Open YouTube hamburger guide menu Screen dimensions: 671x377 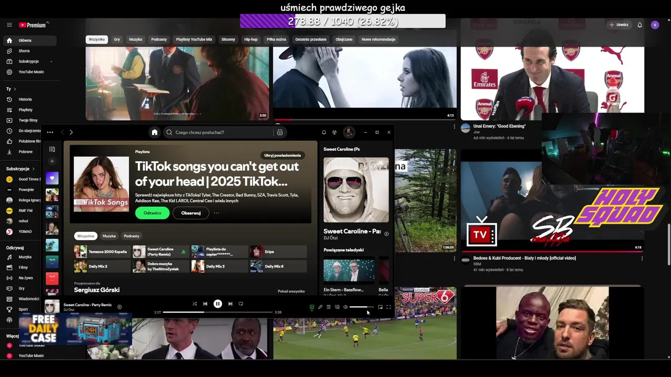click(9, 25)
